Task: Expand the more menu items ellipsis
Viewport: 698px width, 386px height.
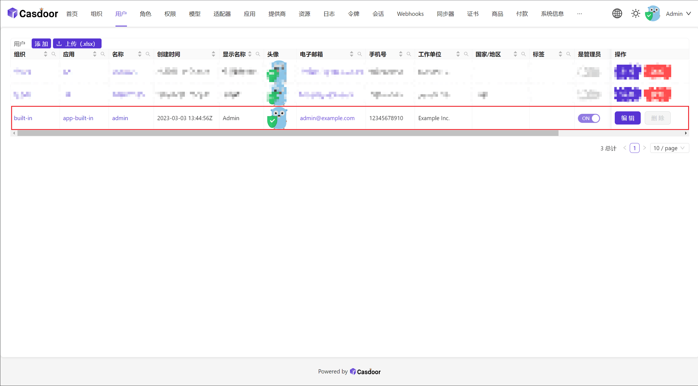Action: point(579,14)
